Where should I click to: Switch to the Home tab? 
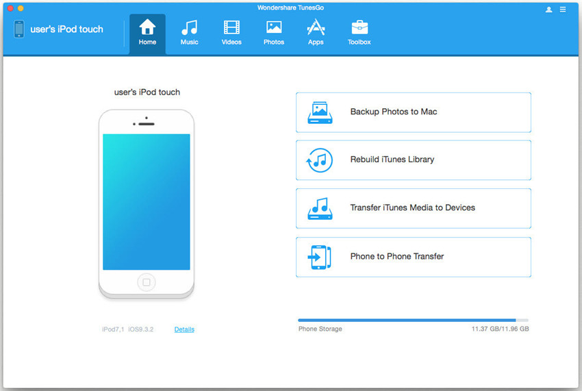(147, 34)
